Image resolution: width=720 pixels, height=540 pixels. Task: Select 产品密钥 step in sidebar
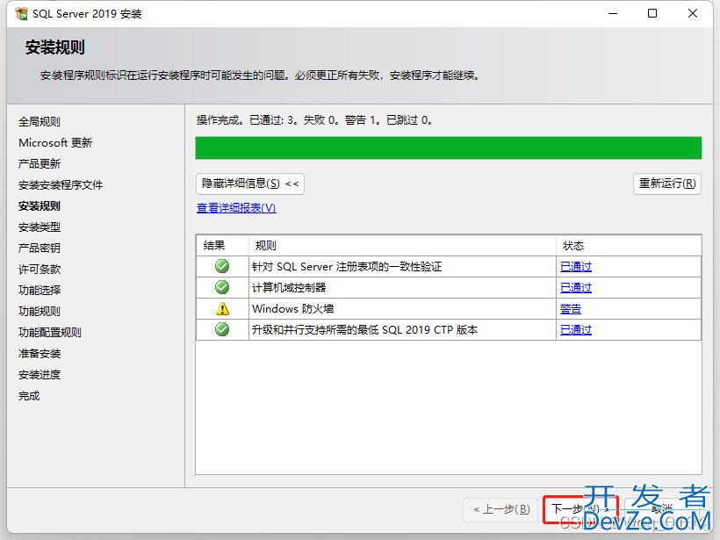40,248
